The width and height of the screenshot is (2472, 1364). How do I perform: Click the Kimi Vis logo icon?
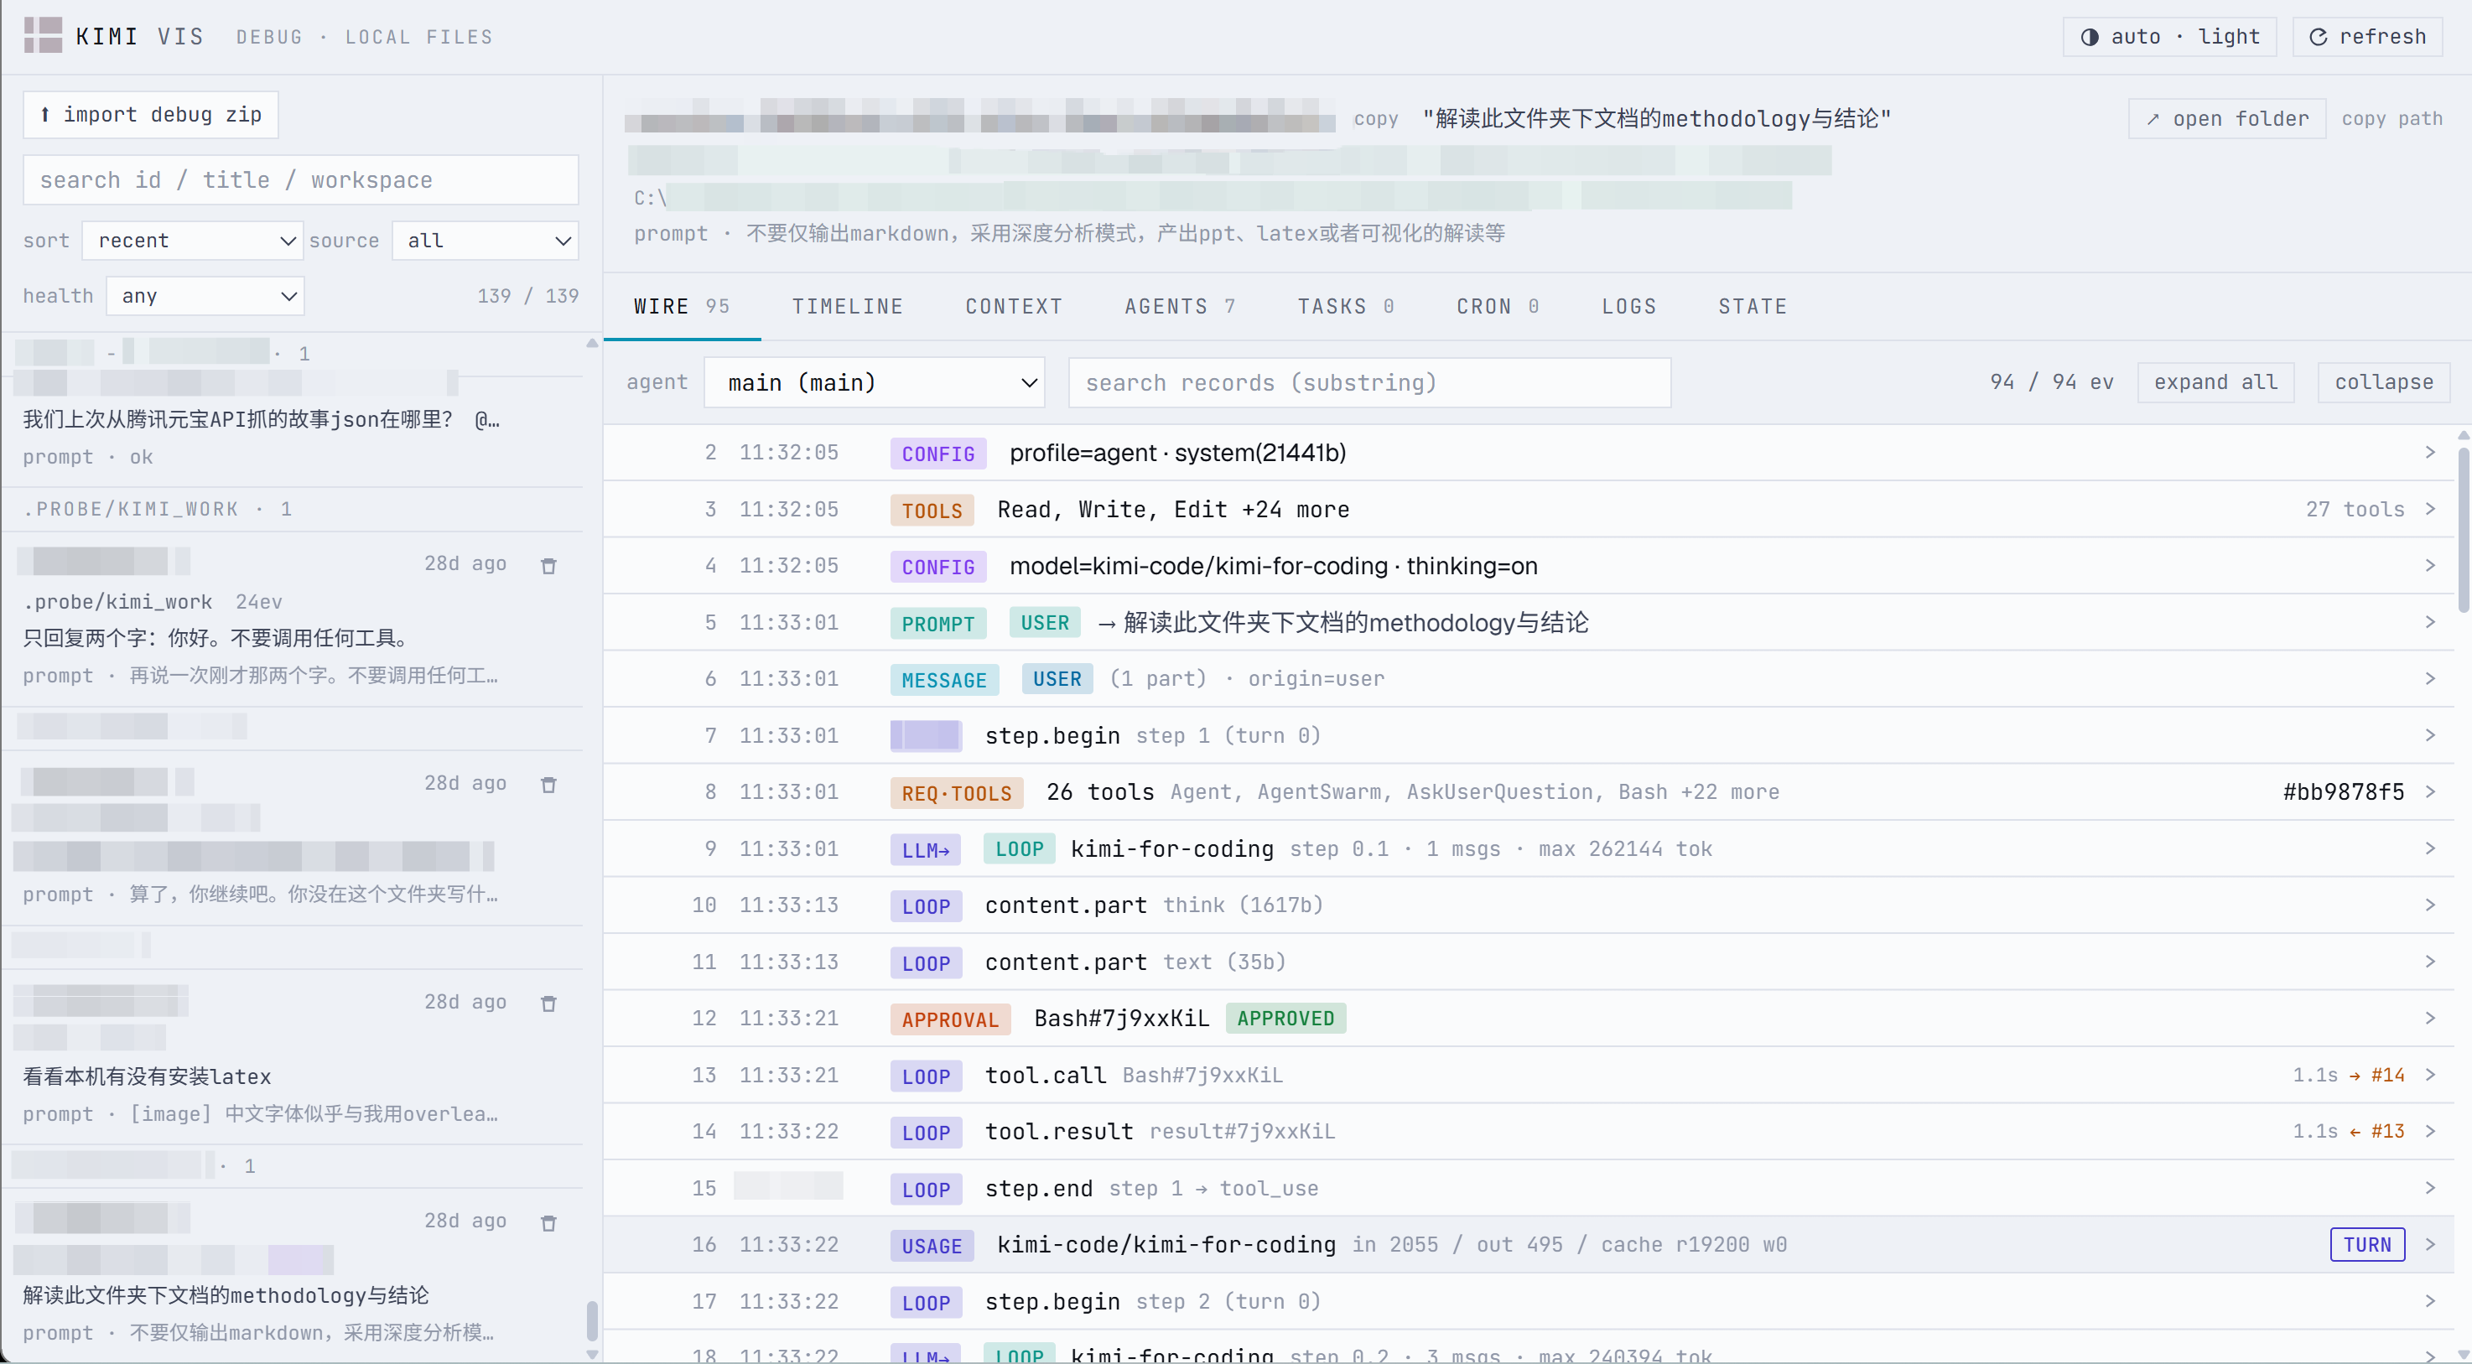(43, 35)
